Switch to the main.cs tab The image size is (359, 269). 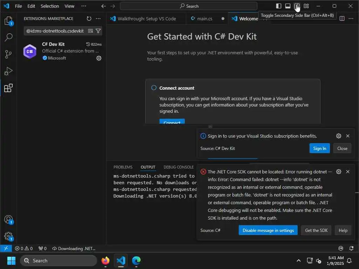tap(207, 19)
